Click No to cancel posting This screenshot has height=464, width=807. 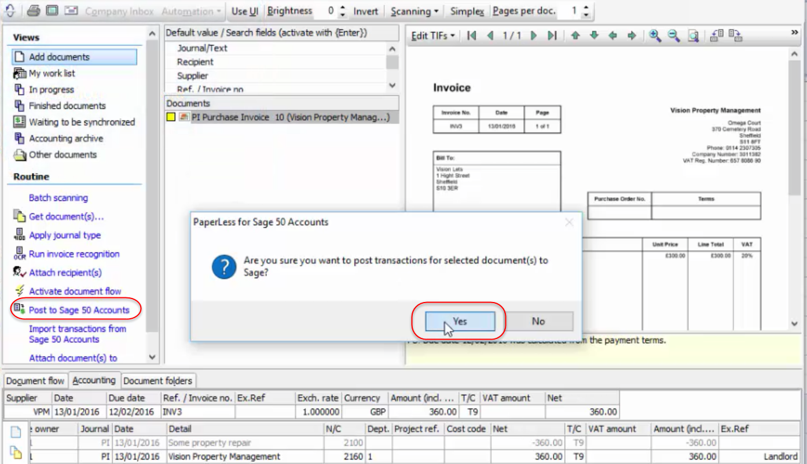coord(538,321)
